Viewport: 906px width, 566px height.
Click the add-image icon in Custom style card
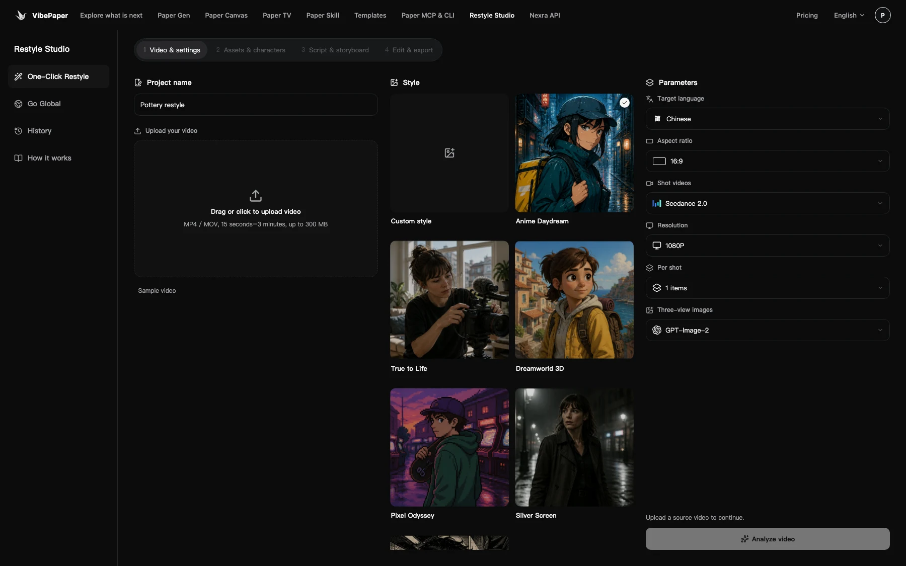pos(449,153)
